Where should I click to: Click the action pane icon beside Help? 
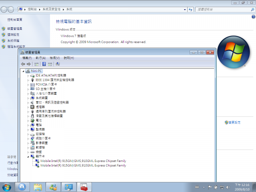point(50,64)
